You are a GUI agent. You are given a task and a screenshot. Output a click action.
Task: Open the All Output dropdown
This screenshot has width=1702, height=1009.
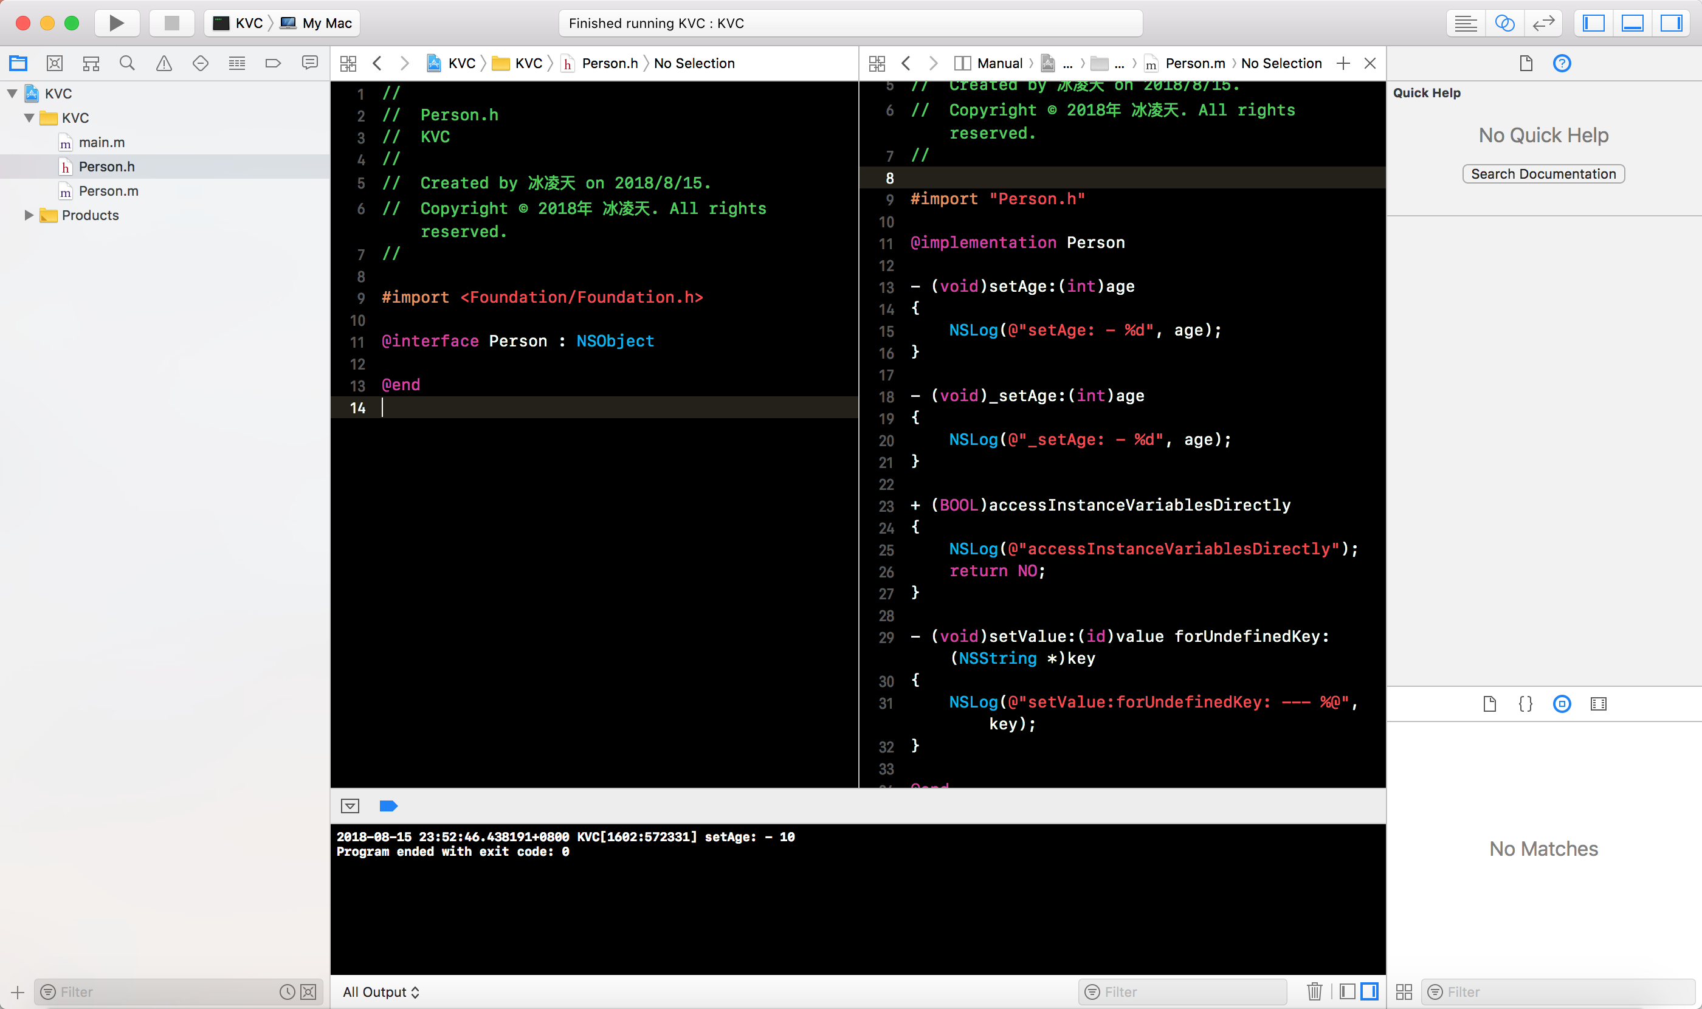381,991
